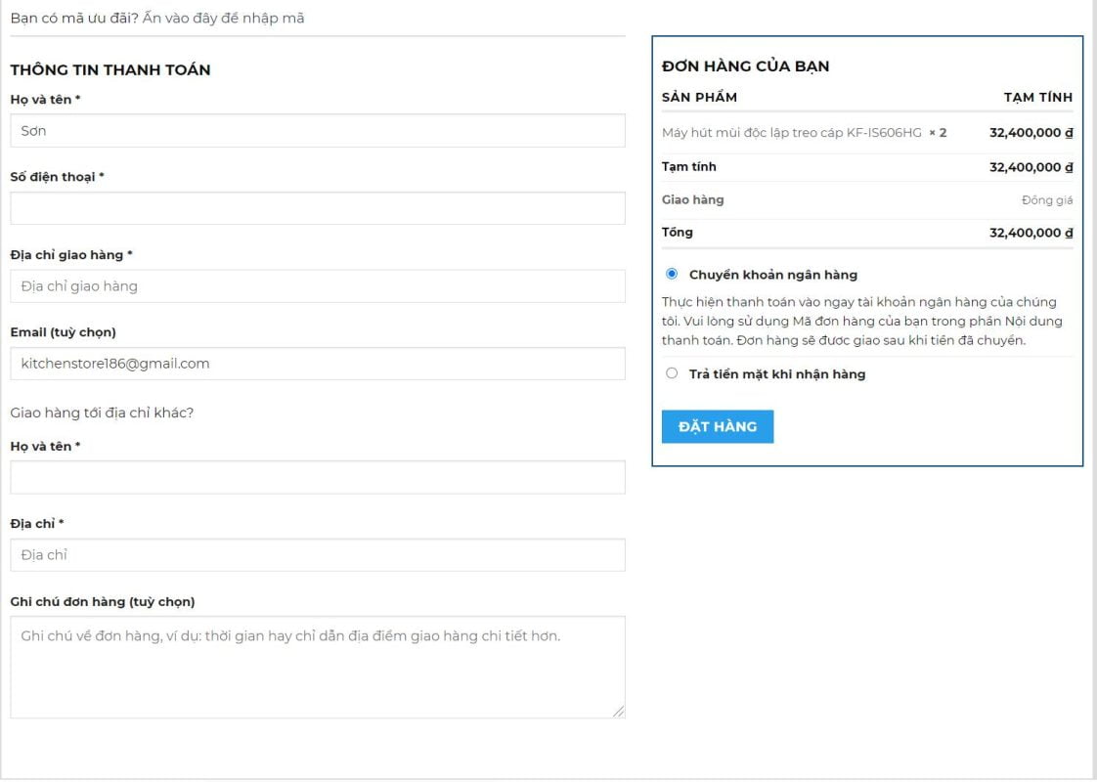Focus the billing 'Họ và tên' field containing Sơn
This screenshot has width=1097, height=782.
pos(318,131)
